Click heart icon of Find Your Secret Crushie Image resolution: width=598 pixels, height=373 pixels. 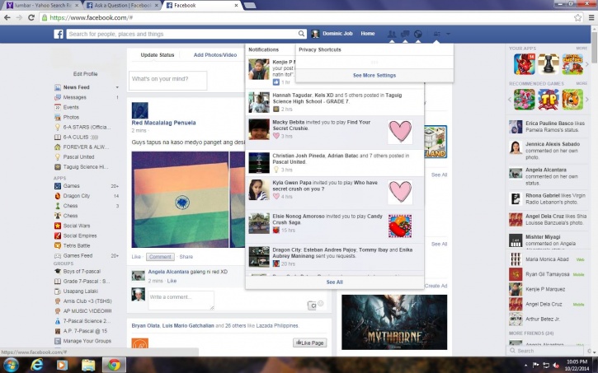coord(400,132)
